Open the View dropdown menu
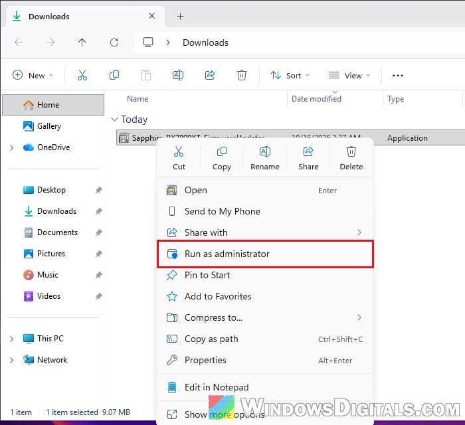Screen dimensions: 465x425 pyautogui.click(x=349, y=75)
